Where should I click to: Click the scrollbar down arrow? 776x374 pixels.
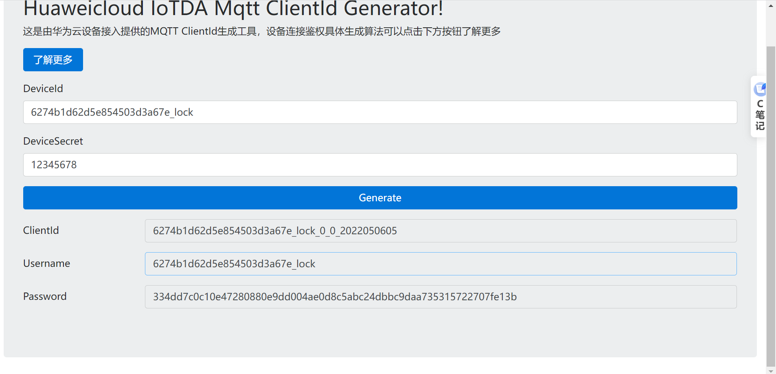[771, 370]
